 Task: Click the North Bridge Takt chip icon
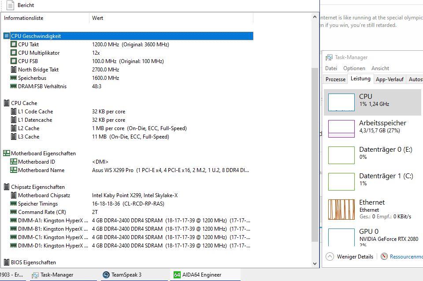[x=14, y=69]
